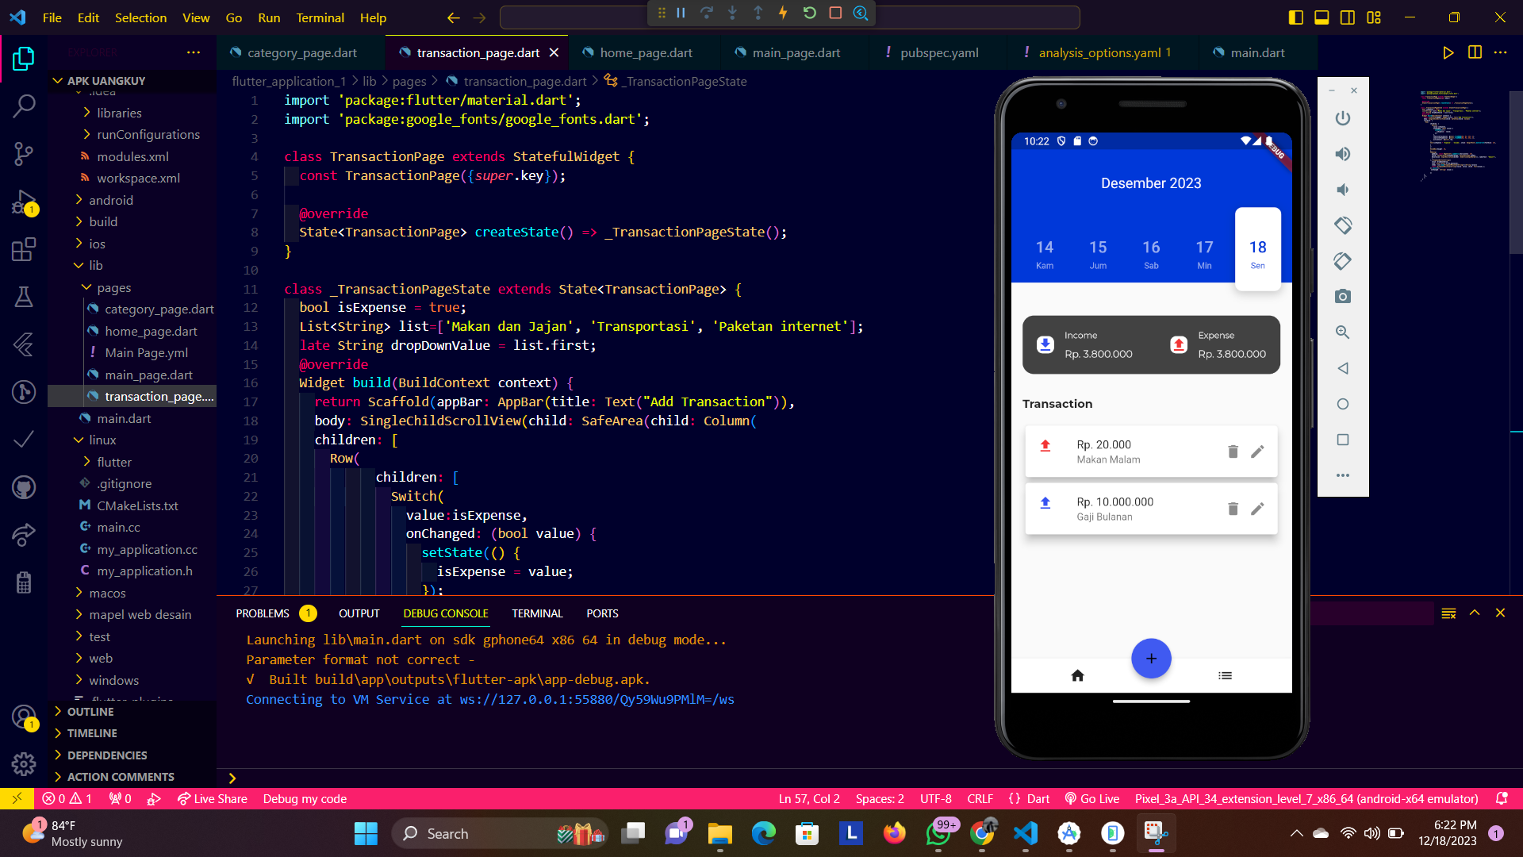Collapse the pages folder
1523x857 pixels.
point(113,287)
